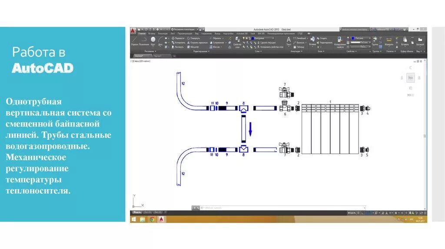Open Google Chrome from the taskbar

pyautogui.click(x=152, y=219)
